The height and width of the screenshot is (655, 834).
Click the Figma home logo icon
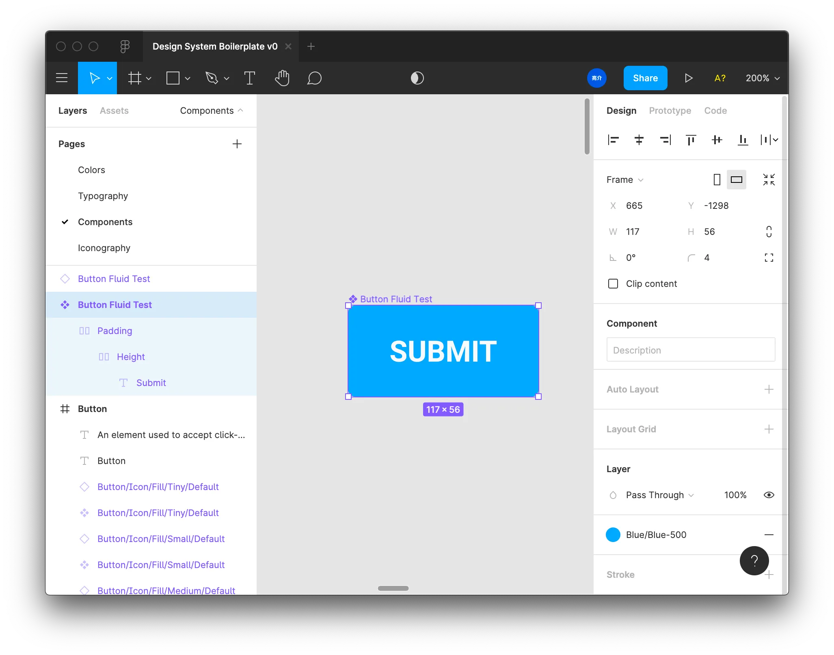[125, 46]
